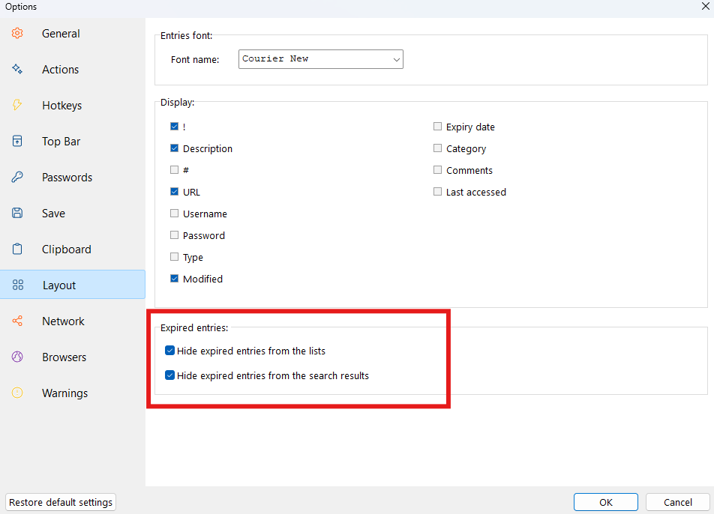The image size is (714, 514).
Task: Check the Last accessed checkbox
Action: coord(437,192)
